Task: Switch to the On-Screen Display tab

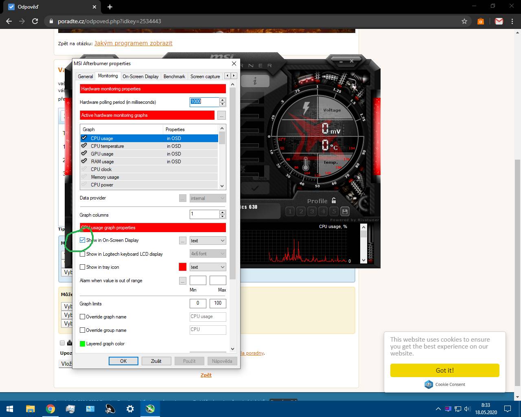Action: click(140, 77)
